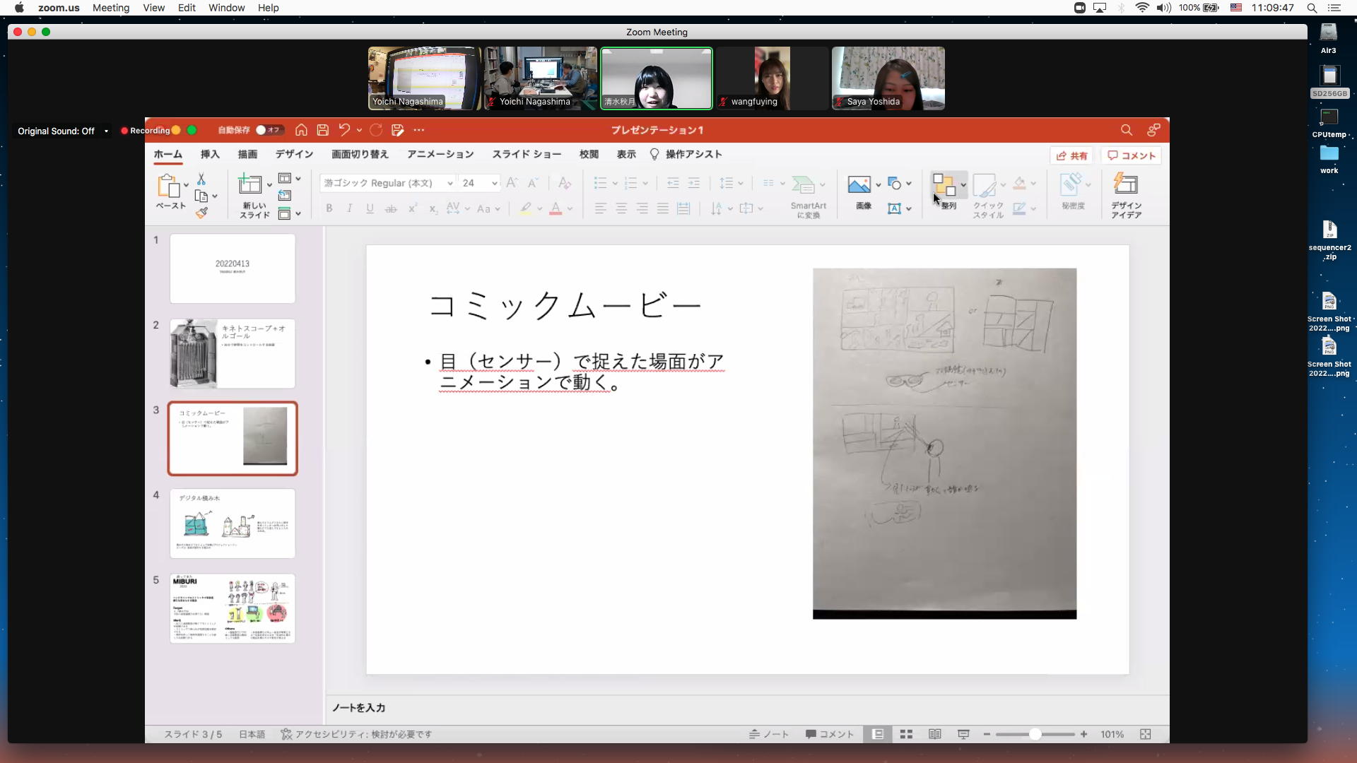Click the コメント button at top right
The width and height of the screenshot is (1357, 763).
1131,155
